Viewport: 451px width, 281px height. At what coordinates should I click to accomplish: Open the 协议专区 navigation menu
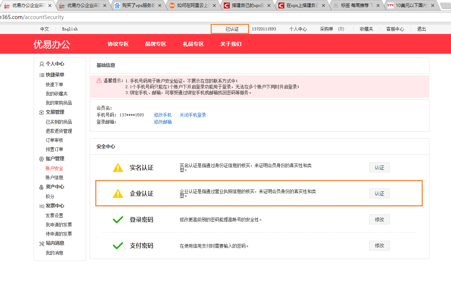point(118,44)
